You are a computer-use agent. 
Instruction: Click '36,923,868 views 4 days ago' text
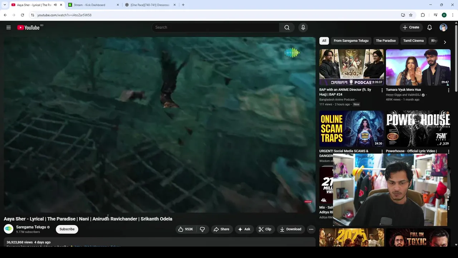[x=29, y=242]
